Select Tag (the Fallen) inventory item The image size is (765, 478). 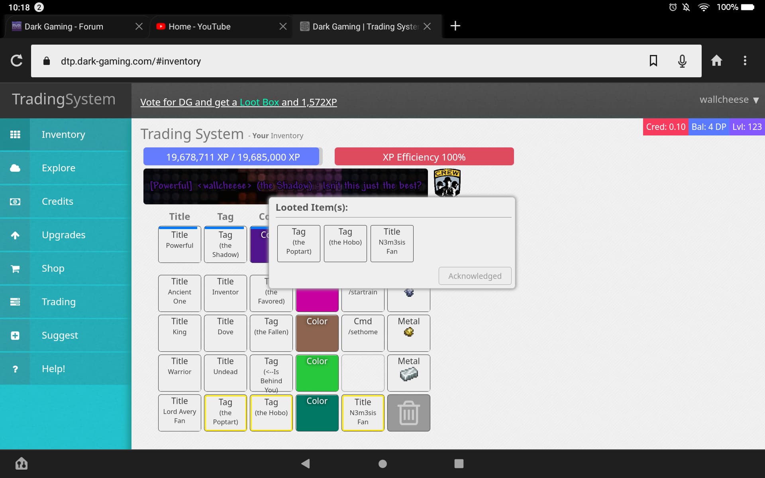click(271, 333)
